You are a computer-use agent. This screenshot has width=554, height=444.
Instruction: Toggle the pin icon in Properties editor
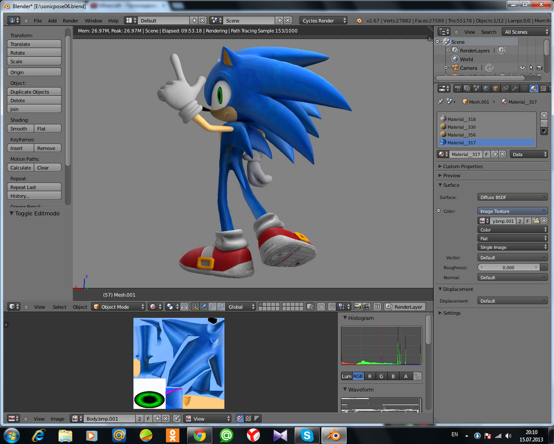441,101
